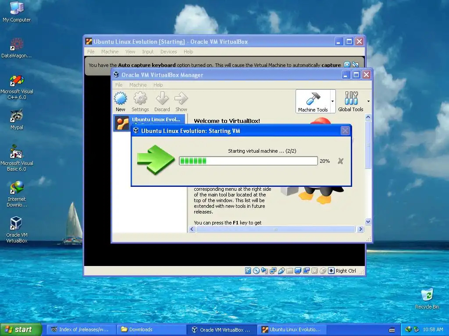Click the mouse integration status icon
The image size is (449, 336).
pos(323,270)
